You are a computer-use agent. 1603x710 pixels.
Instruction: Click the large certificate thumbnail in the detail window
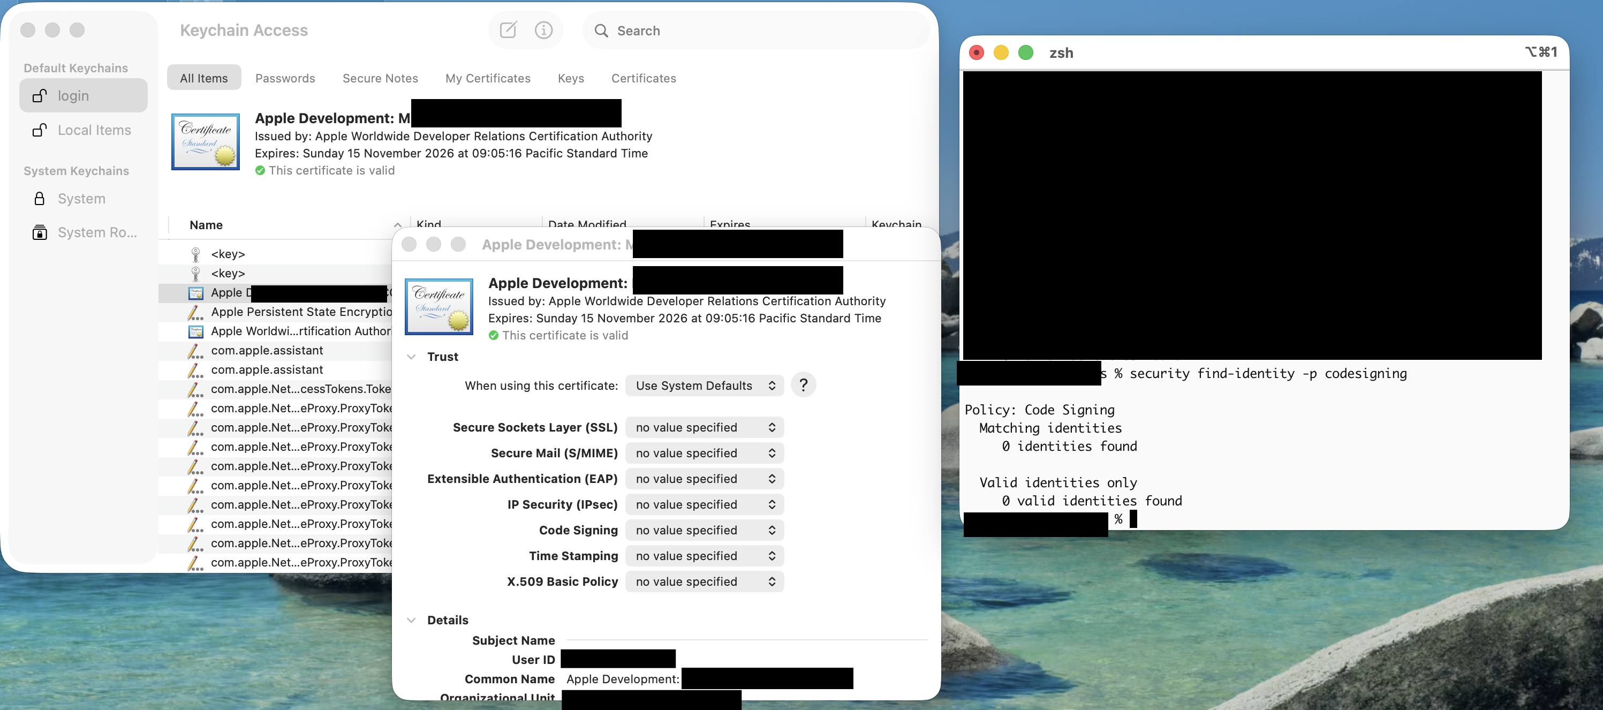(x=438, y=307)
